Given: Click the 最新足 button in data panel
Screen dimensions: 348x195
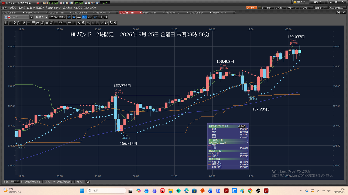Looking at the screenshot, I should pyautogui.click(x=242, y=126).
